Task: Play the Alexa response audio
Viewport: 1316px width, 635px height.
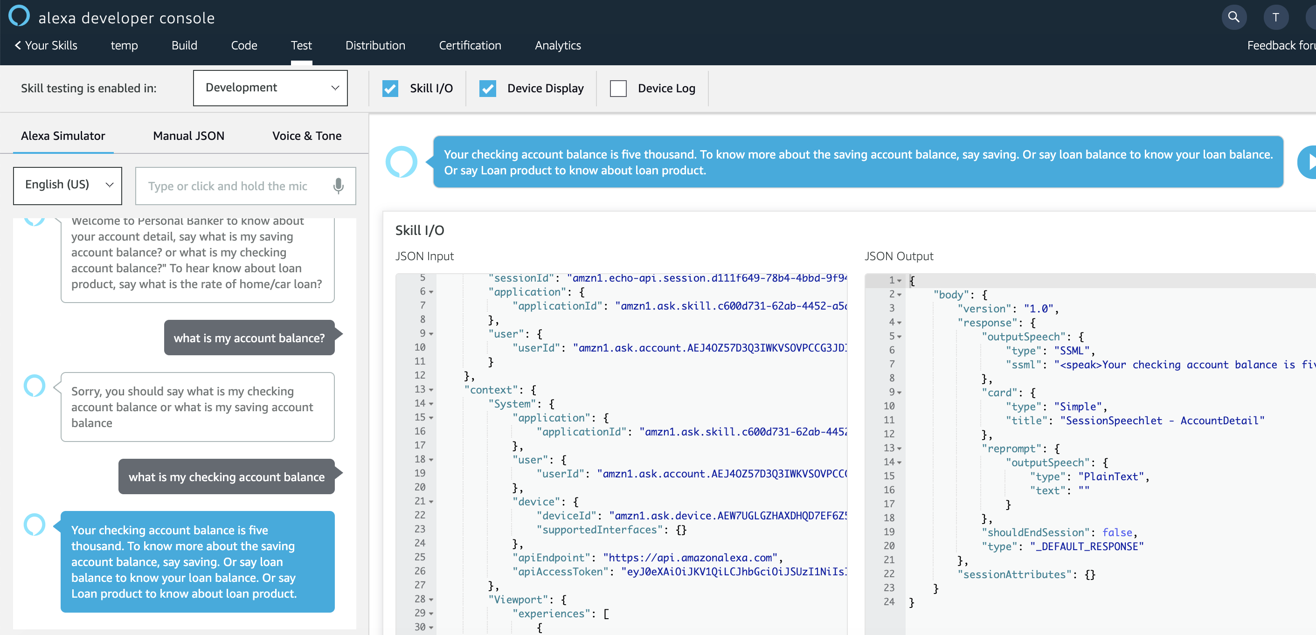Action: (1307, 162)
